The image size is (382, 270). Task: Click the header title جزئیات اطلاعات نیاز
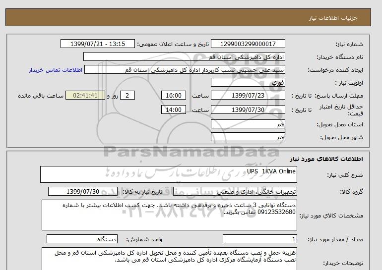point(333,18)
